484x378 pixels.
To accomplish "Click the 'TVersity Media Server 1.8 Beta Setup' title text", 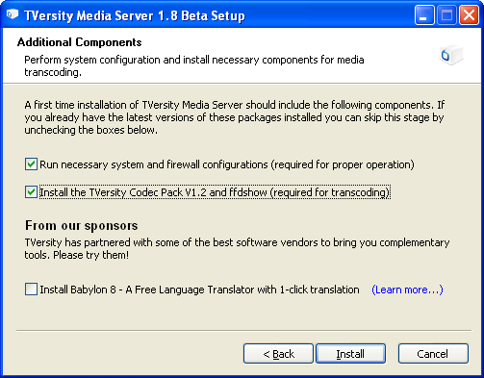I will click(135, 15).
